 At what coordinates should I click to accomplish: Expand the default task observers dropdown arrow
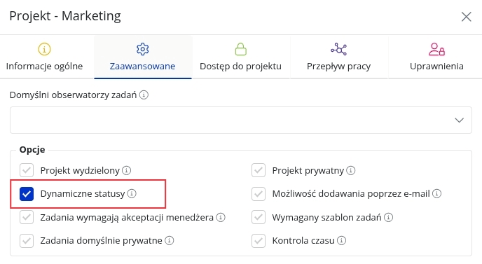[459, 120]
